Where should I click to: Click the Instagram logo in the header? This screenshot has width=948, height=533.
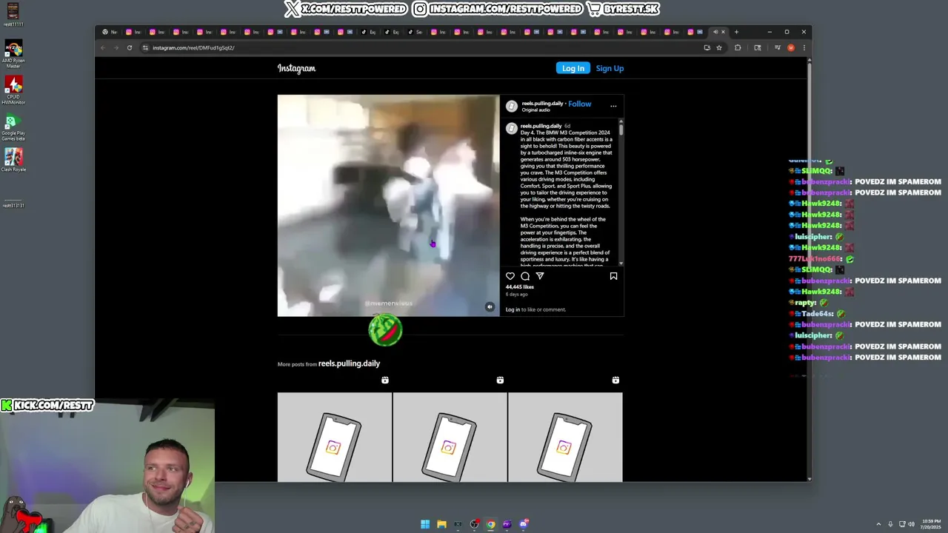click(296, 68)
